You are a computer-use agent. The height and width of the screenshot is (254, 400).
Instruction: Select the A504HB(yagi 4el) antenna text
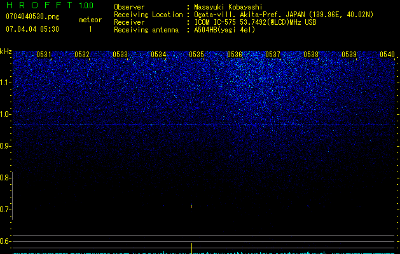point(224,30)
